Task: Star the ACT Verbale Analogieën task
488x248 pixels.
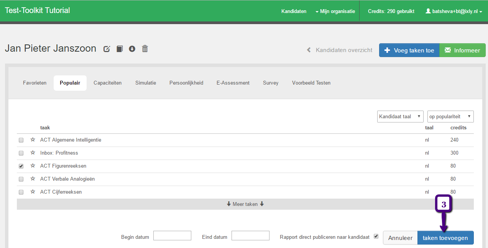Action: (x=33, y=179)
